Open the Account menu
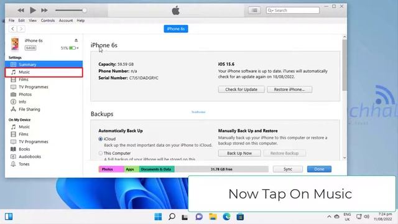The image size is (398, 224). click(x=66, y=21)
